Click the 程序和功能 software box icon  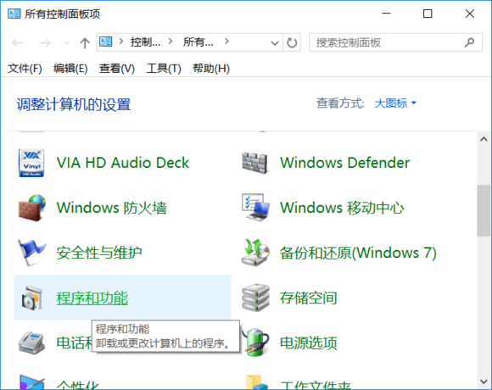point(31,298)
